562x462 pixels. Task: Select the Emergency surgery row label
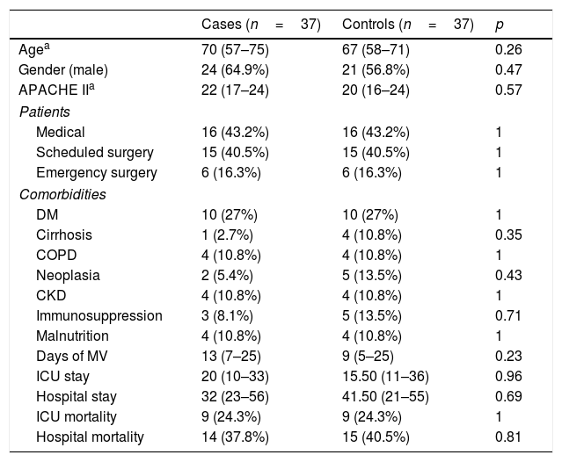[97, 173]
